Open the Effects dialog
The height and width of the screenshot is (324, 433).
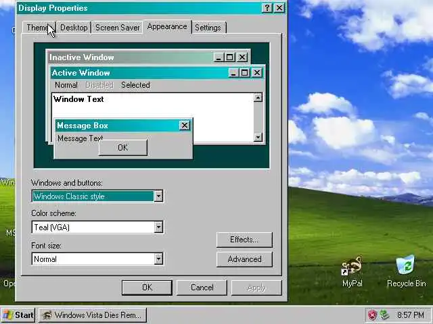(244, 240)
